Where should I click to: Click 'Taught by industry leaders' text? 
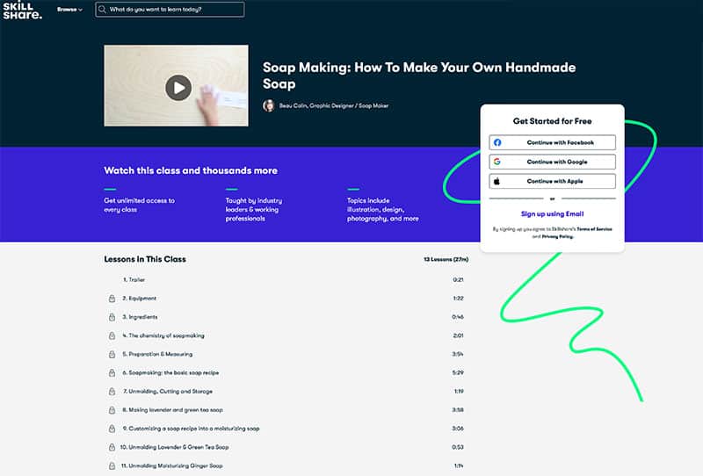tap(254, 209)
